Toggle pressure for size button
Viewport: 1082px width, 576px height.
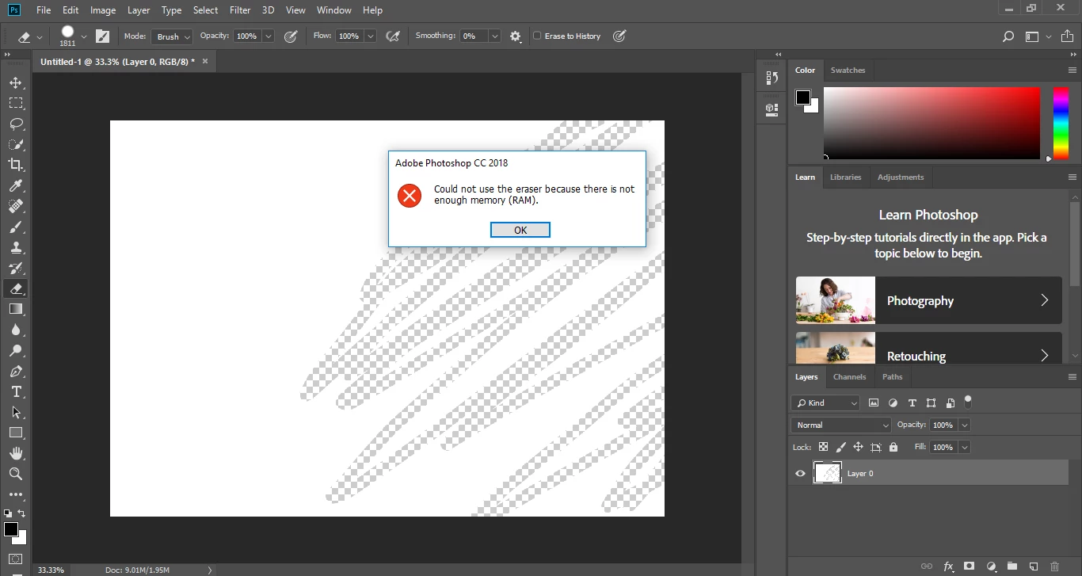pyautogui.click(x=619, y=36)
